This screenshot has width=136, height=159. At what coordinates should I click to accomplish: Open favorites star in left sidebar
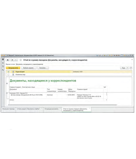(x=3, y=63)
